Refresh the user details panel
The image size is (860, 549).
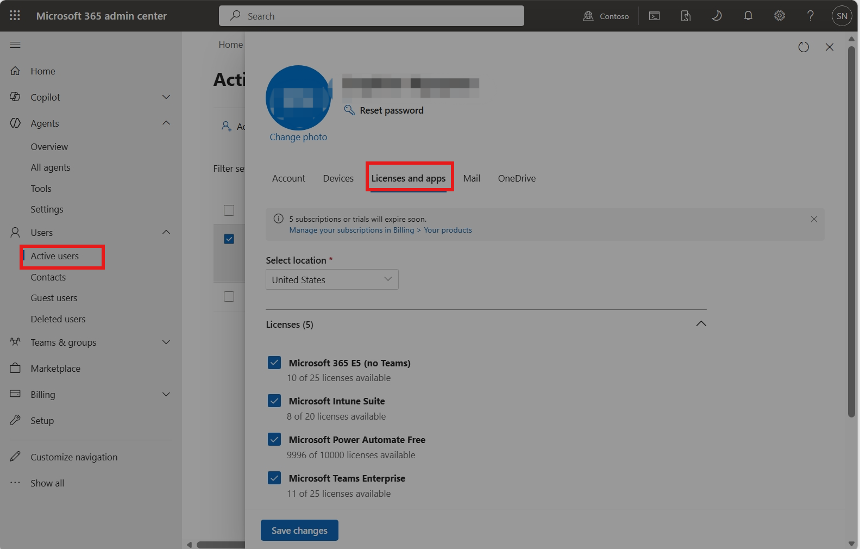pos(803,47)
